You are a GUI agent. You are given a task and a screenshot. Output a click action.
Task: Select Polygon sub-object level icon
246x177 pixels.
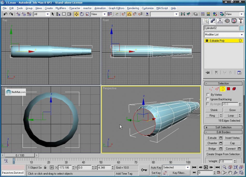coord(228,89)
